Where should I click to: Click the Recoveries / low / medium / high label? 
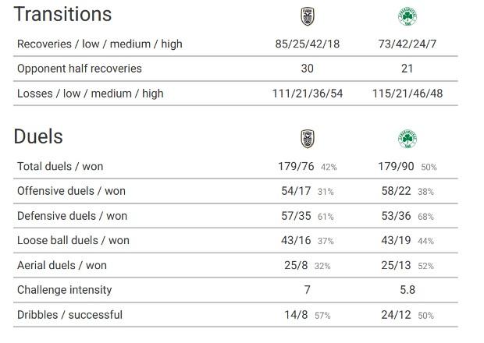[x=100, y=44]
